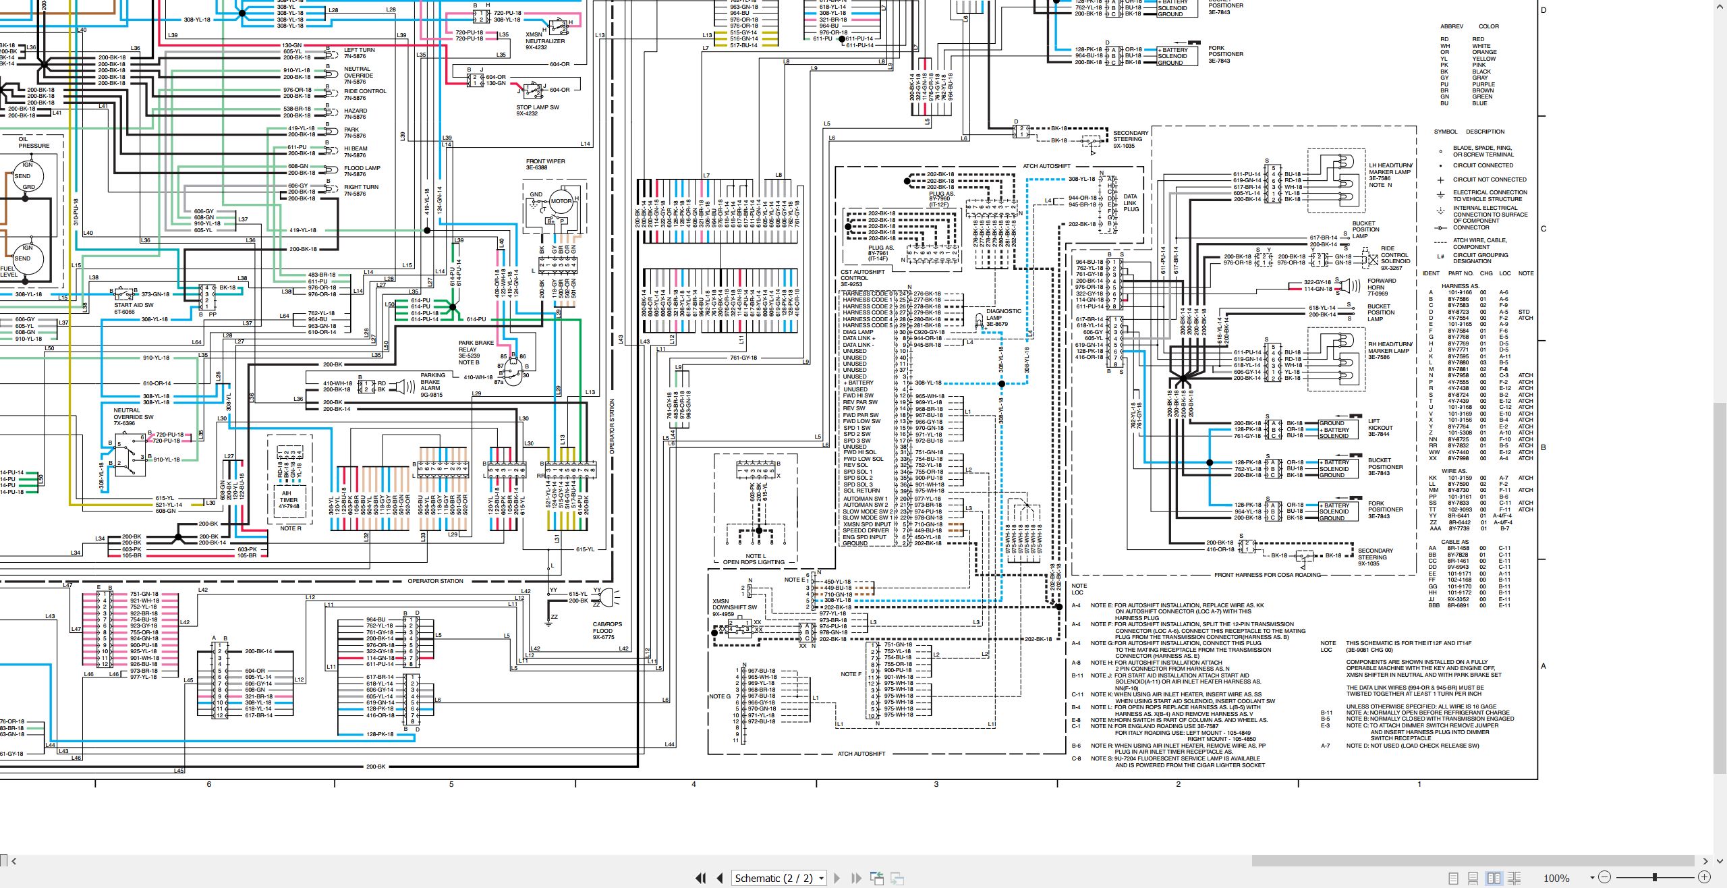Click the LH HEAD/TURN MARKER LAMP label
The width and height of the screenshot is (1727, 888).
pos(1390,169)
